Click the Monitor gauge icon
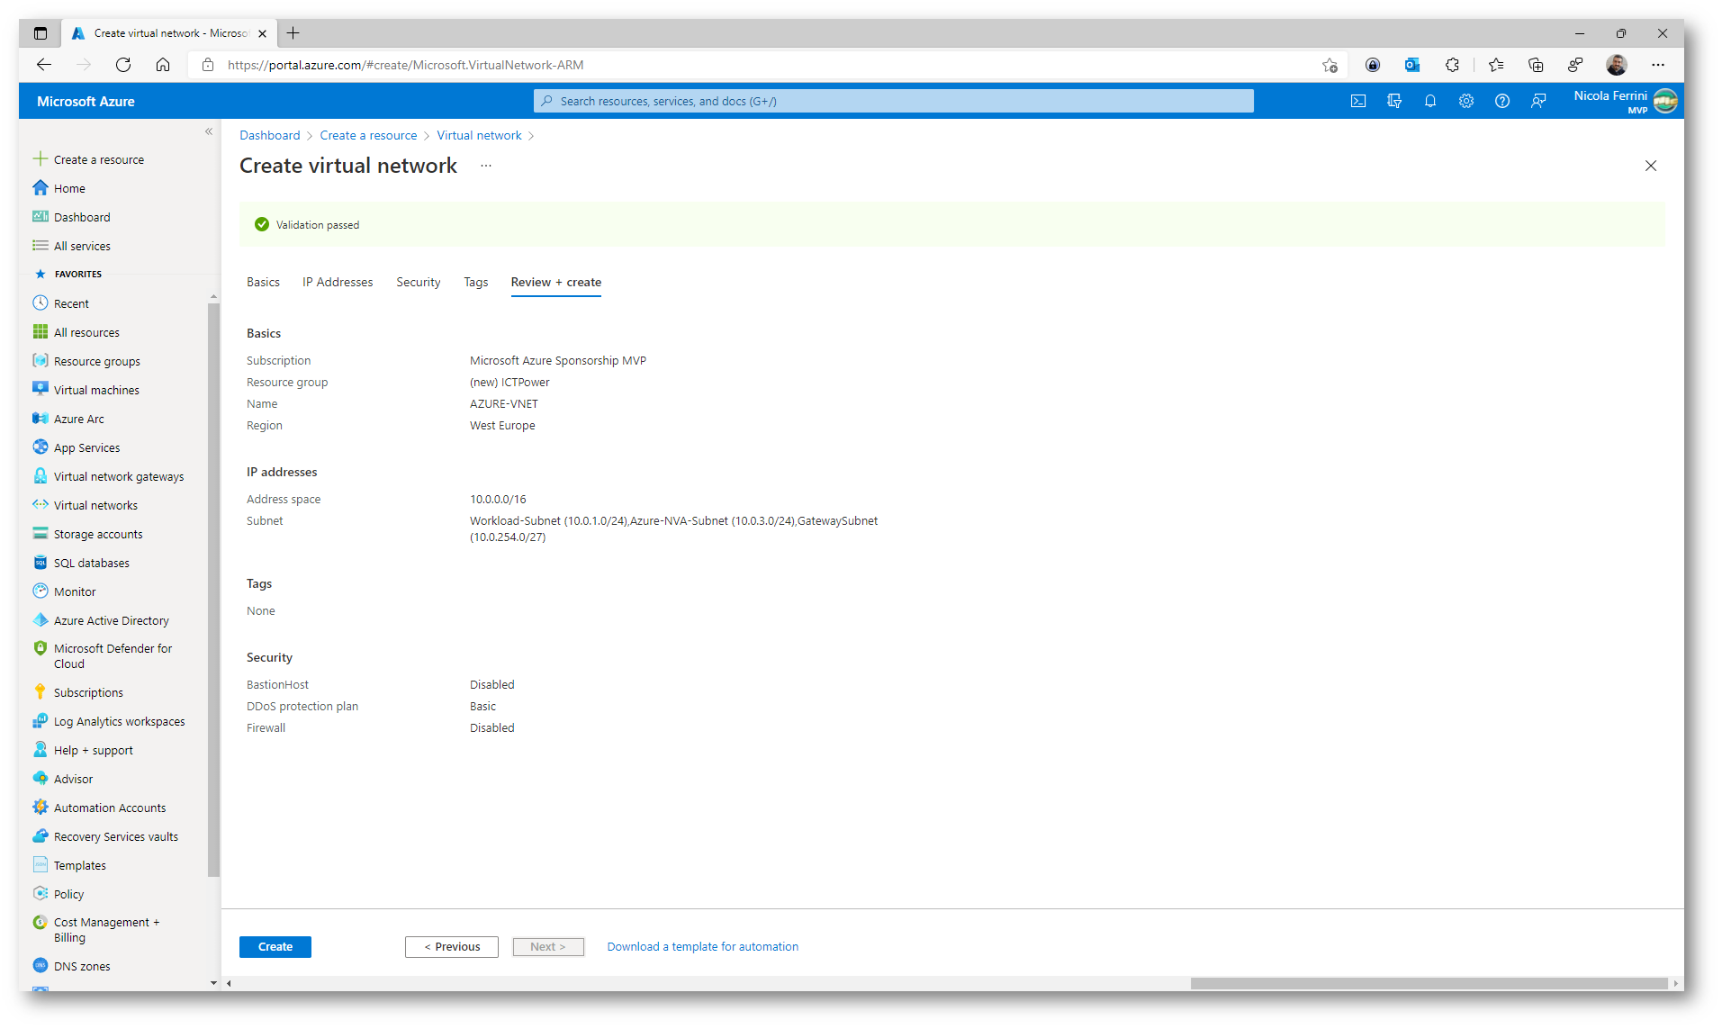 (40, 591)
